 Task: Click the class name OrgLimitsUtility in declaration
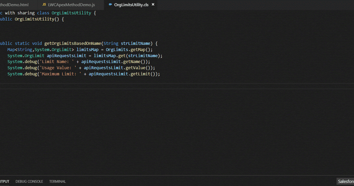click(71, 13)
